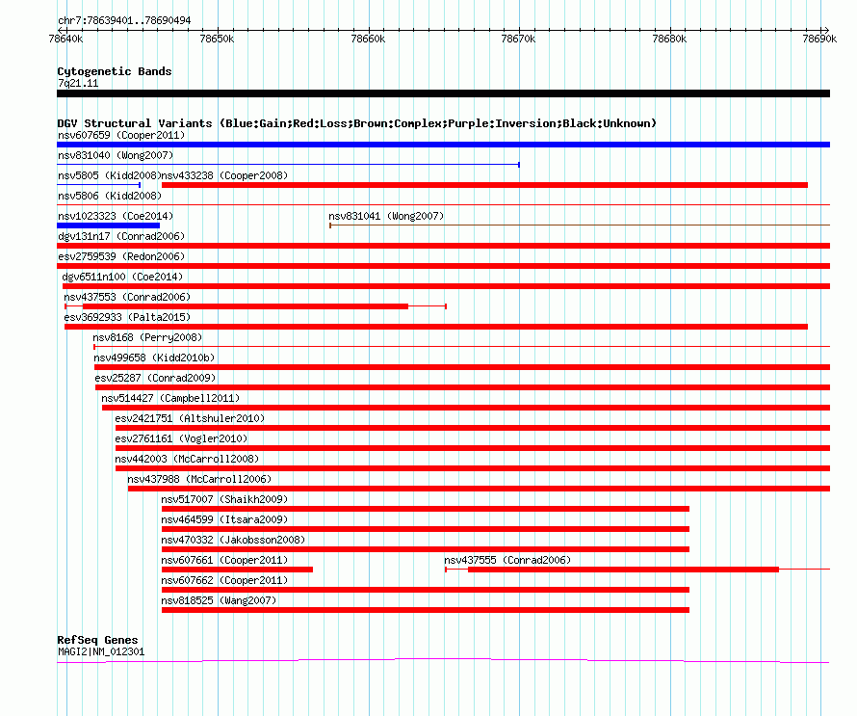Open variant nsv517007 (Shaikh2009)

point(224,499)
